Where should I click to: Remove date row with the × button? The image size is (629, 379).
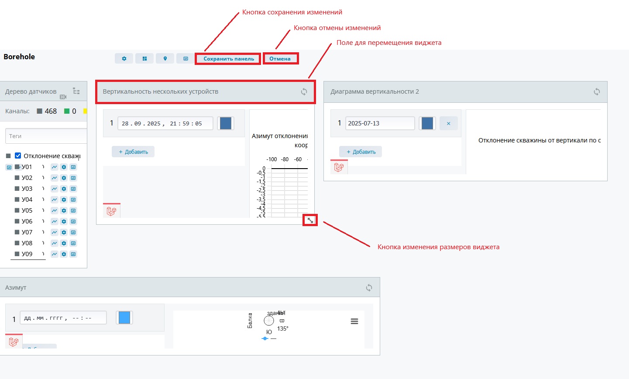click(x=448, y=123)
